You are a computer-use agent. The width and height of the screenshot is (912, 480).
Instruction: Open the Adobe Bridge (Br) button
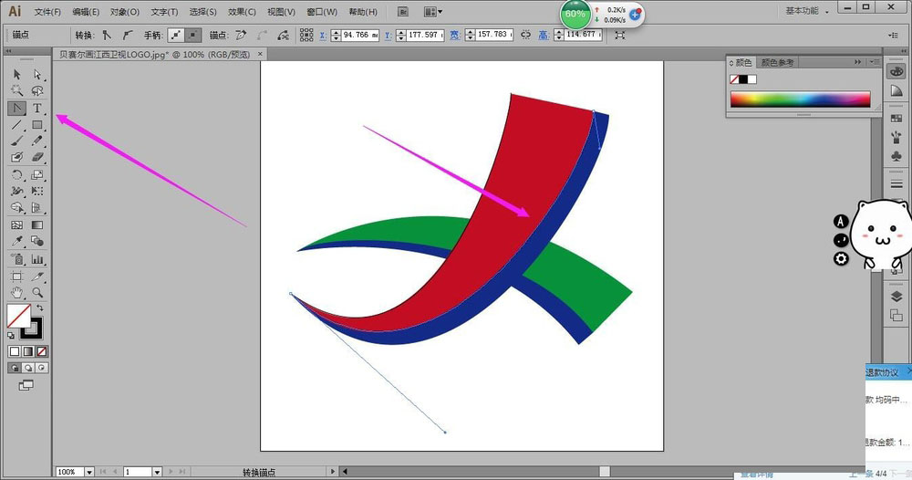pos(402,12)
